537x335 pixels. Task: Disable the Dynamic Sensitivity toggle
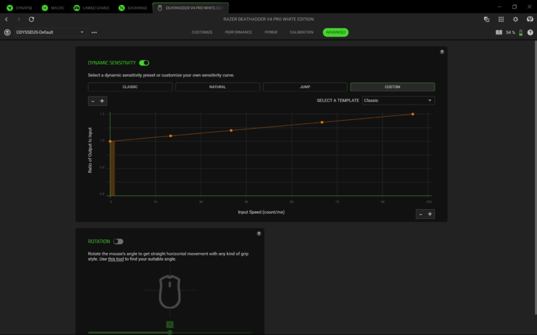coord(144,63)
